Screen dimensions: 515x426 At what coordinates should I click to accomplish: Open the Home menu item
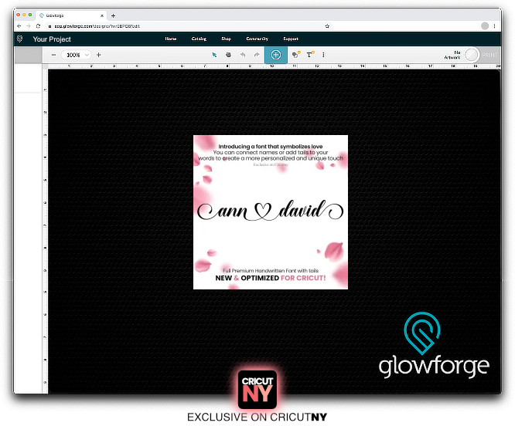click(x=171, y=39)
